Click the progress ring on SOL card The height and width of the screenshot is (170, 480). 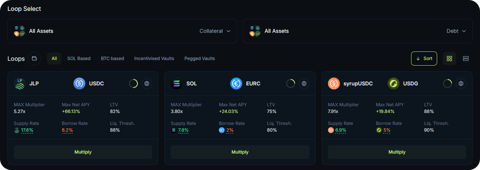tap(291, 84)
